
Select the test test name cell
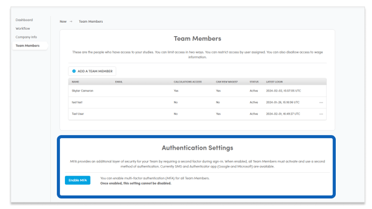click(77, 103)
